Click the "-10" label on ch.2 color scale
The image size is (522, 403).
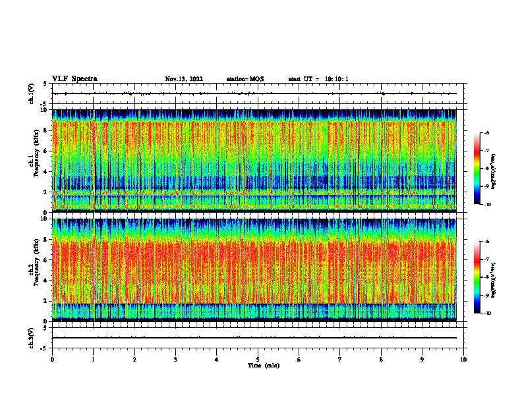[487, 313]
